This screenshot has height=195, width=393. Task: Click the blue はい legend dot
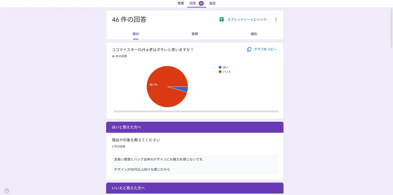pyautogui.click(x=220, y=67)
